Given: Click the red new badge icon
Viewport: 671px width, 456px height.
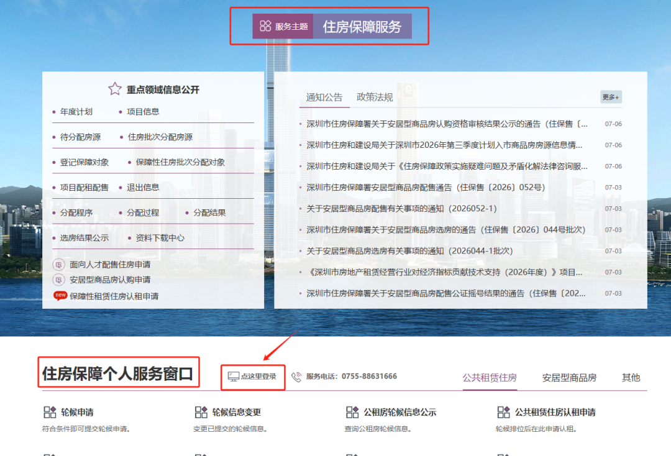Looking at the screenshot, I should 60,296.
